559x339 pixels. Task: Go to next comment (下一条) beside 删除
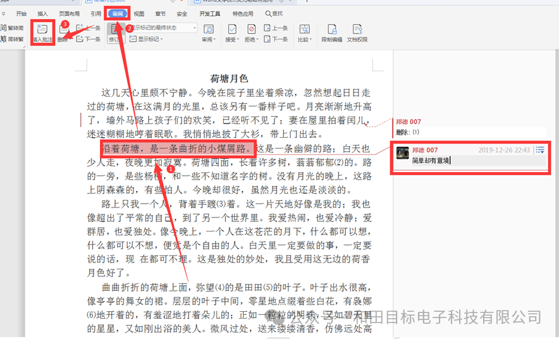tap(89, 39)
